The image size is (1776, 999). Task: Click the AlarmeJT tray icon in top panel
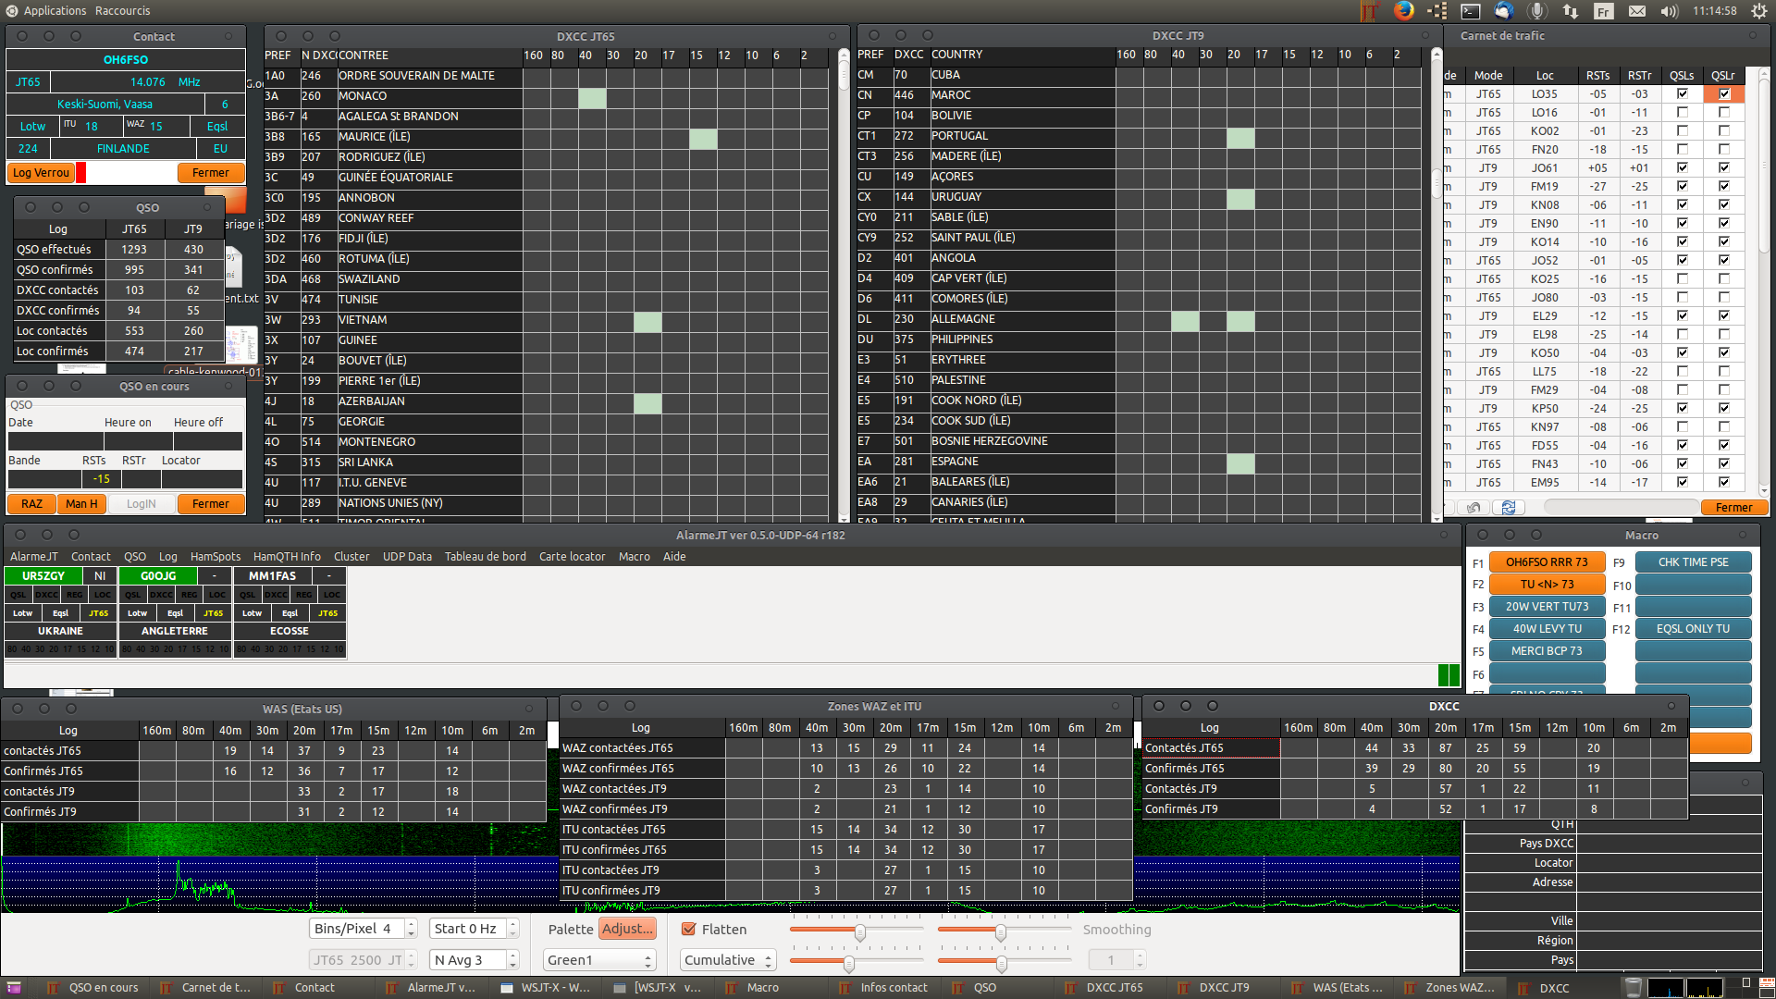(1370, 11)
